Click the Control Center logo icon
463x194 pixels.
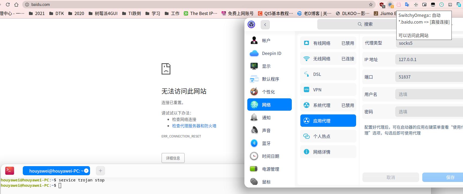pos(251,24)
